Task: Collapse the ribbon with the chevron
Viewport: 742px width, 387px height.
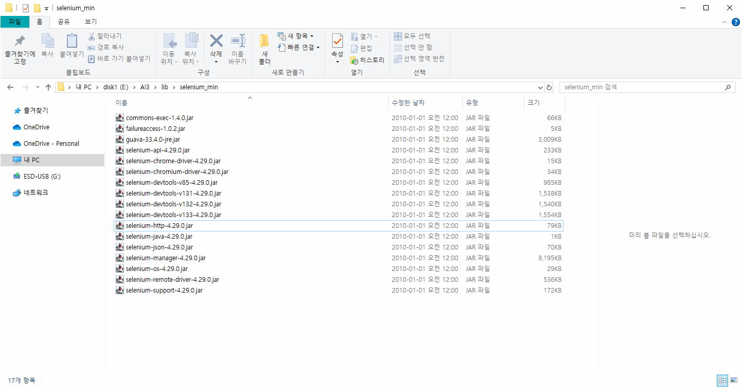Action: (724, 22)
